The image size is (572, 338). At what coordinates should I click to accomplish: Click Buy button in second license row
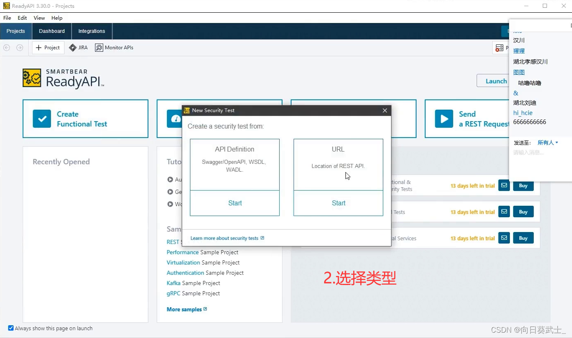pyautogui.click(x=523, y=212)
